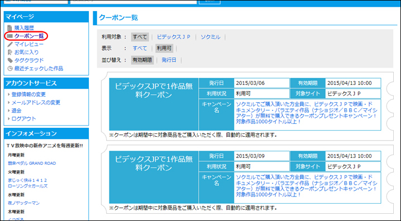This screenshot has width=401, height=221.
Task: Open 弱虫ペダル GRAND ROAD link
Action: 32,163
